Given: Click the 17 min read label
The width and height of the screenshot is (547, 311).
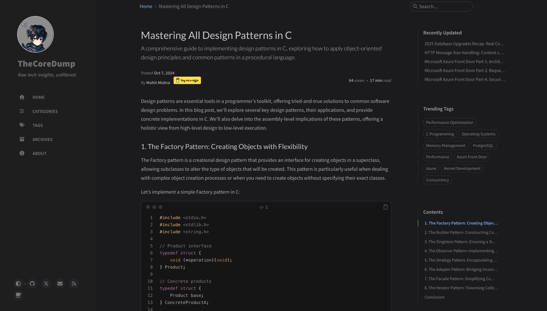Looking at the screenshot, I should coord(380,80).
